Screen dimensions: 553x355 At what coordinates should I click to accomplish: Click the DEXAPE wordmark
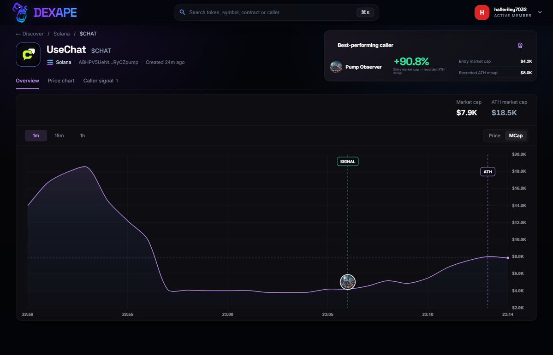55,13
